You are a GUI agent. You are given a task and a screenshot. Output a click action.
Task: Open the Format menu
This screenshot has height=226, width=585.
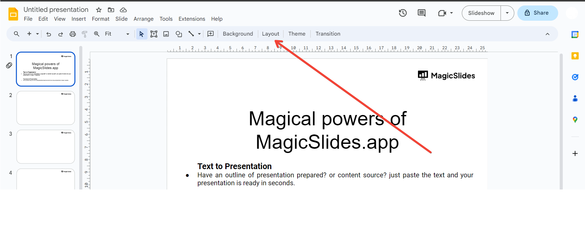click(101, 19)
